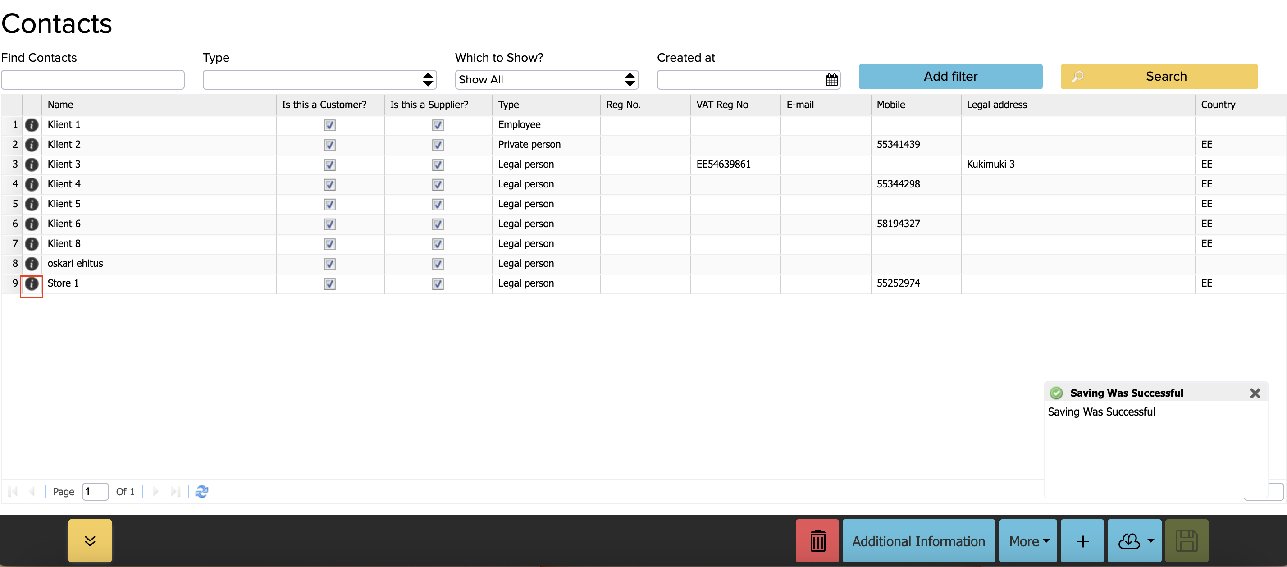Collapse panel with yellow double-chevron button
The image size is (1287, 567).
(90, 540)
